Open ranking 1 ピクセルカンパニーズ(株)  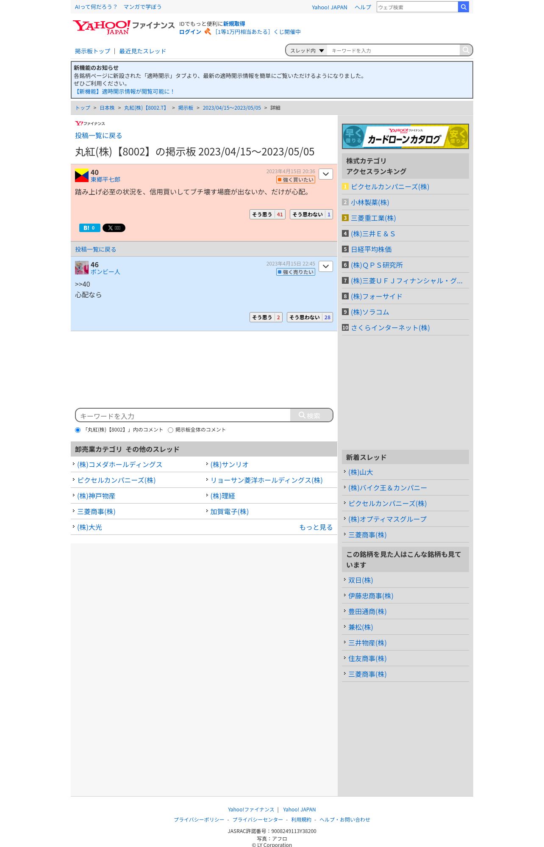(390, 187)
